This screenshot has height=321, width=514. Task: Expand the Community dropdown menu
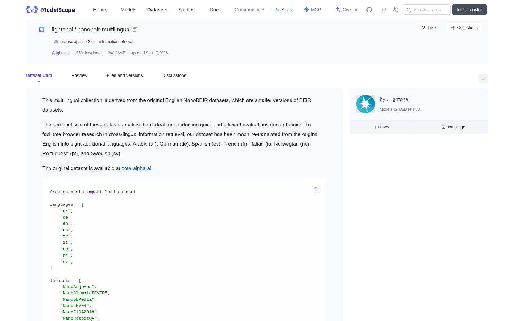click(250, 10)
